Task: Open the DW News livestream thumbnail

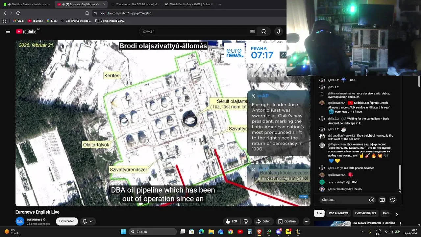Action: tap(332, 224)
